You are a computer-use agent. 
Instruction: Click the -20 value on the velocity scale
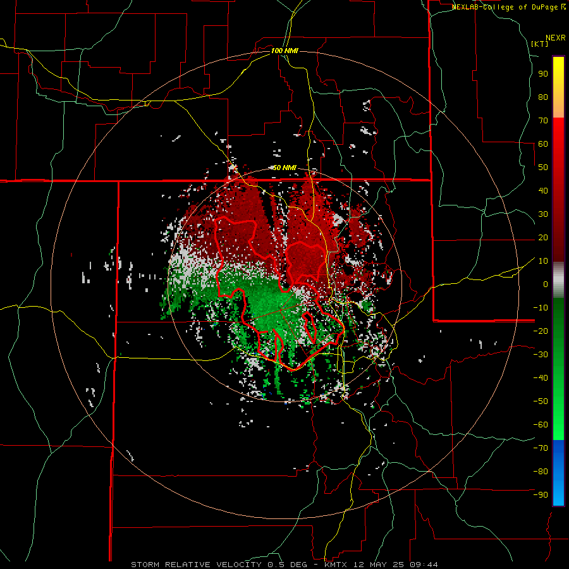tap(541, 331)
